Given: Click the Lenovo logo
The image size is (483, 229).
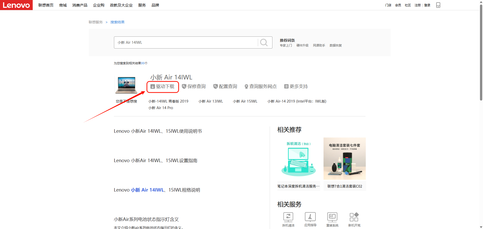Looking at the screenshot, I should click(x=16, y=5).
